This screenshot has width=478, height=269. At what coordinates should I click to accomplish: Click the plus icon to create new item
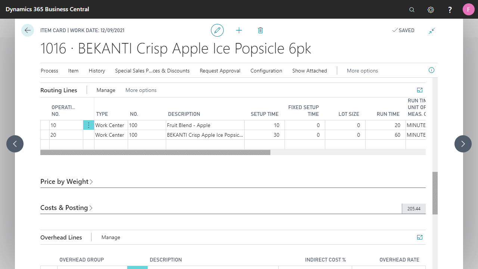(239, 30)
